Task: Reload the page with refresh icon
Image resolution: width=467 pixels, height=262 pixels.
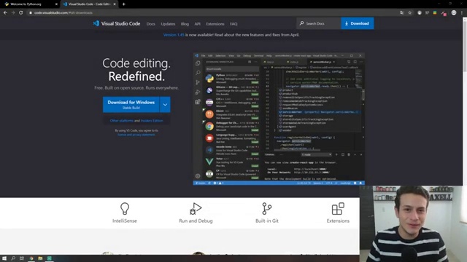Action: coord(21,12)
